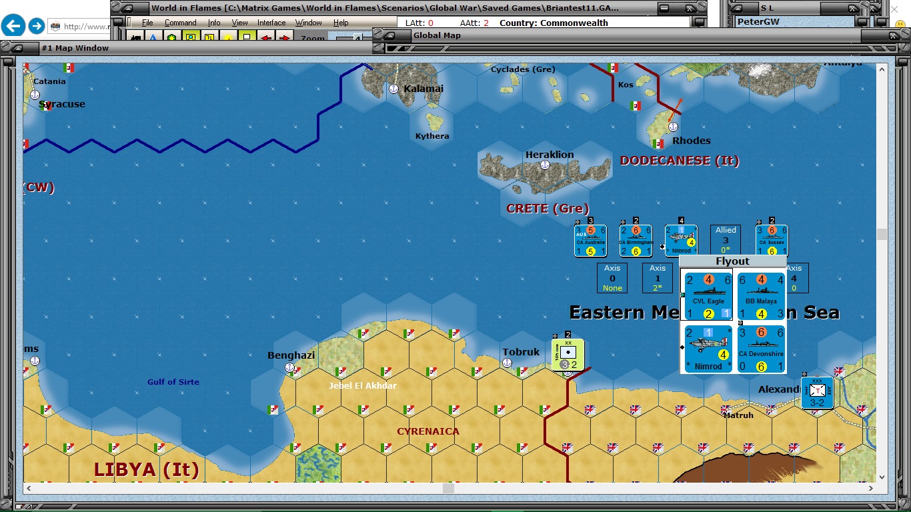Click the Nimrod counter in the sea box row
Viewport: 911px width, 512px height.
pyautogui.click(x=681, y=241)
